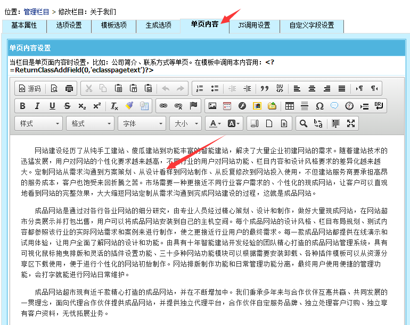This screenshot has height=325, width=410.
Task: Toggle superscript formatting
Action: tap(97, 106)
